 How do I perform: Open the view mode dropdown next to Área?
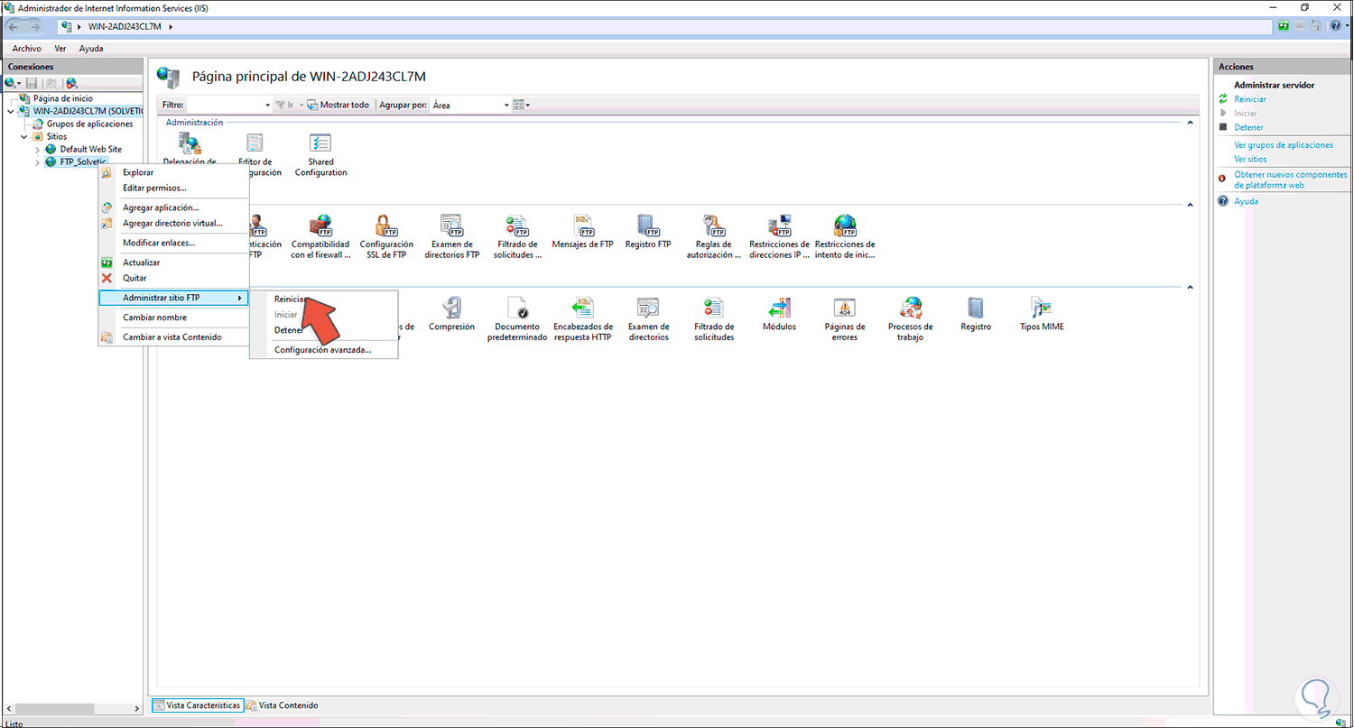pyautogui.click(x=522, y=105)
